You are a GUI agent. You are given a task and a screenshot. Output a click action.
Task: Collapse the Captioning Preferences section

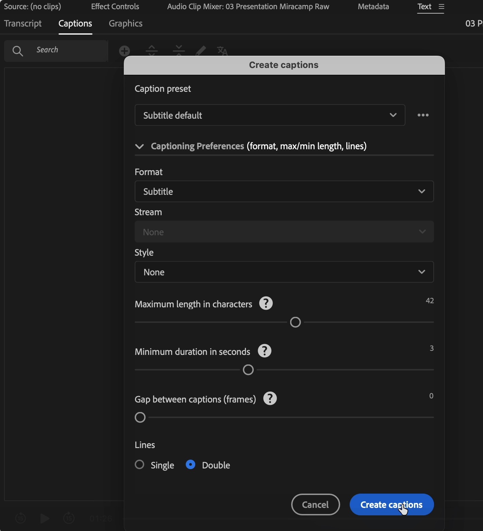click(139, 147)
